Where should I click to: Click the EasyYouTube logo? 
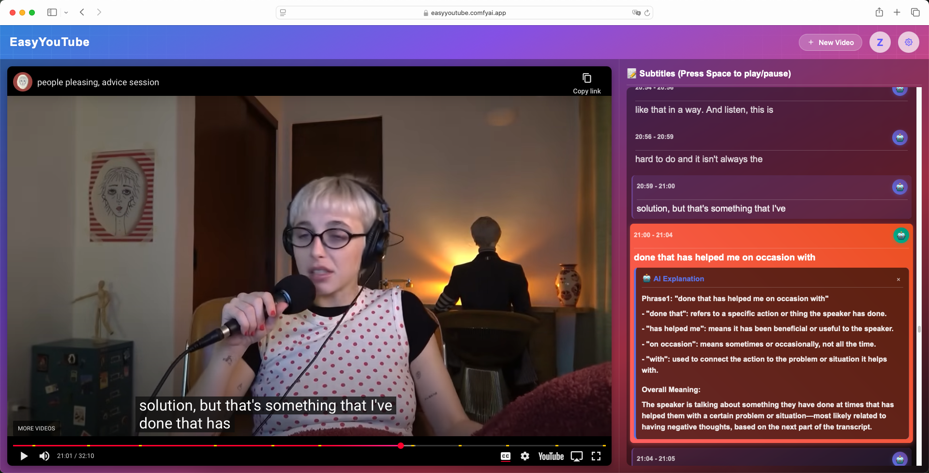tap(49, 42)
